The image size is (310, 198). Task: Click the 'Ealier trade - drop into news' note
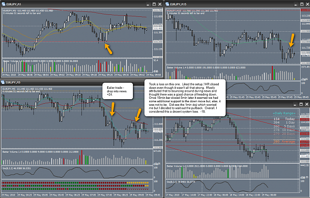click(118, 91)
